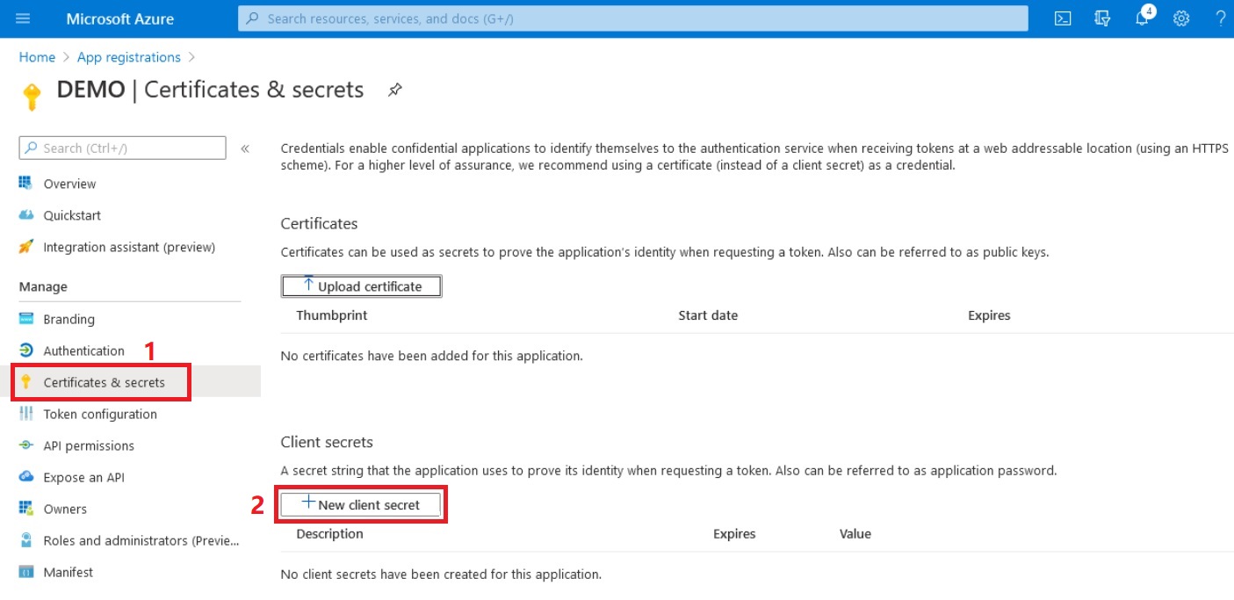Collapse the left sidebar with the double chevron
1234x600 pixels.
245,148
